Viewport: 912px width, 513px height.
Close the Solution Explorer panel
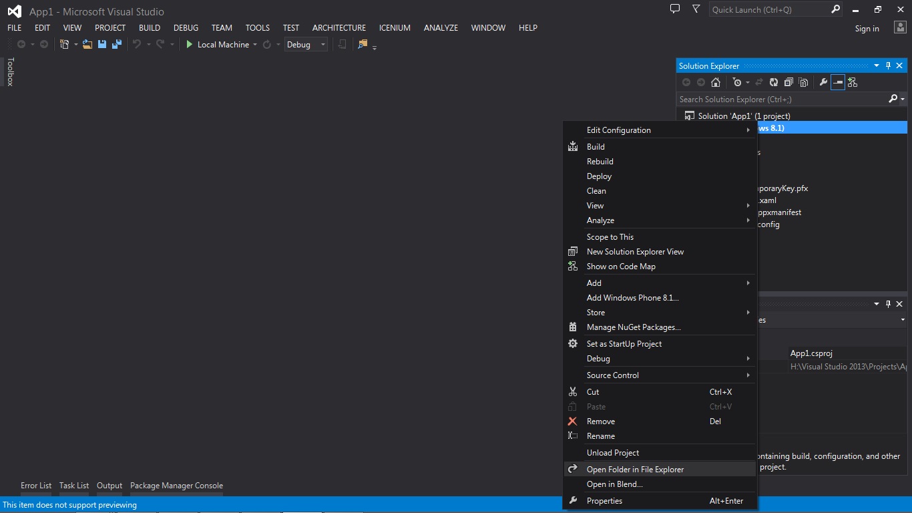(899, 65)
